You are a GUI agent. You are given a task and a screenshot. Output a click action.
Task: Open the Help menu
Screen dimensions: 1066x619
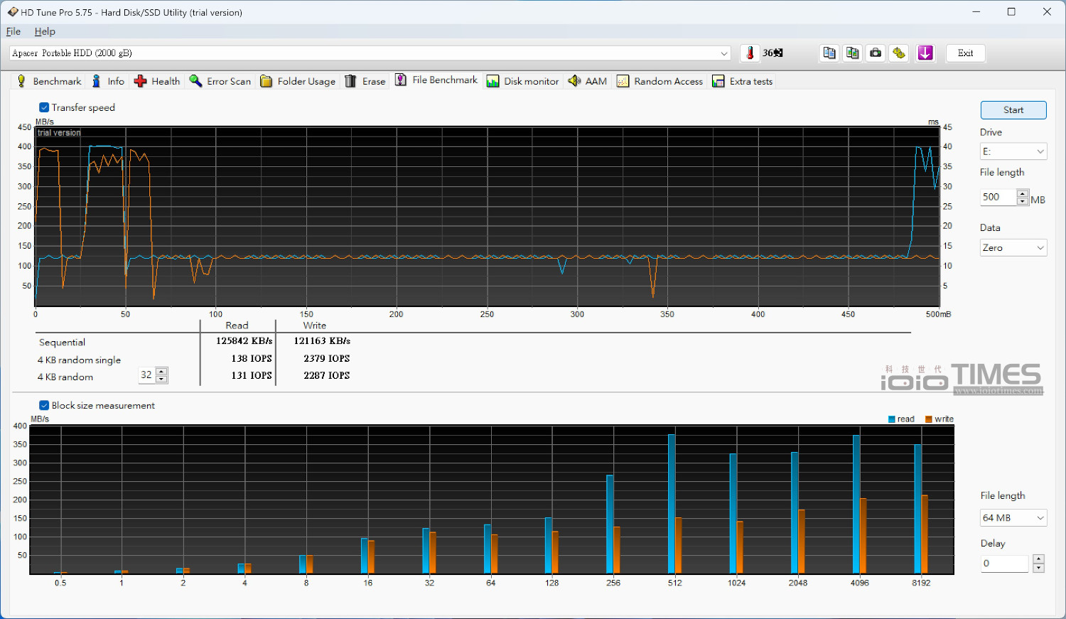45,31
